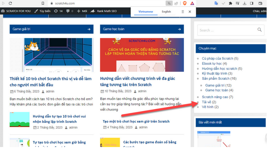Open article Hướng dẫn viết chương trình vẽ đa giác
Image resolution: width=273 pixels, height=149 pixels.
coord(138,81)
